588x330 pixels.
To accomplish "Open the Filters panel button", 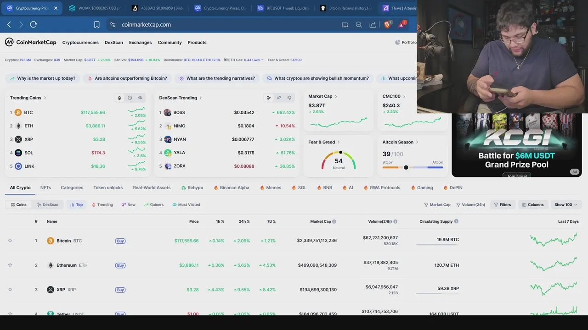I will click(502, 205).
